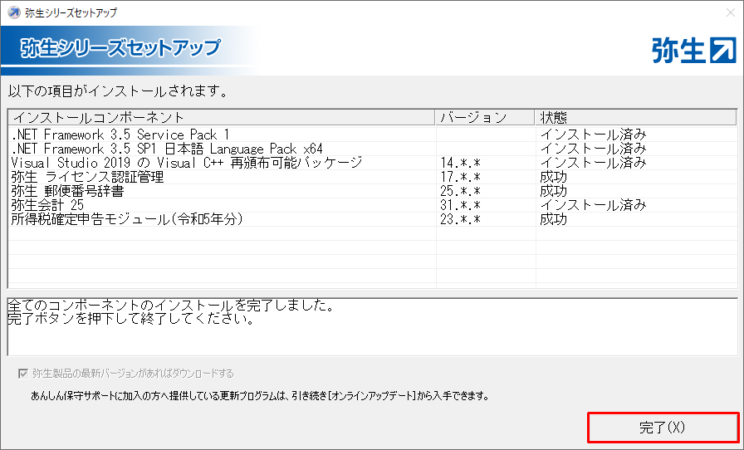Click version 17.*.* cell
744x450 pixels.
[x=460, y=177]
